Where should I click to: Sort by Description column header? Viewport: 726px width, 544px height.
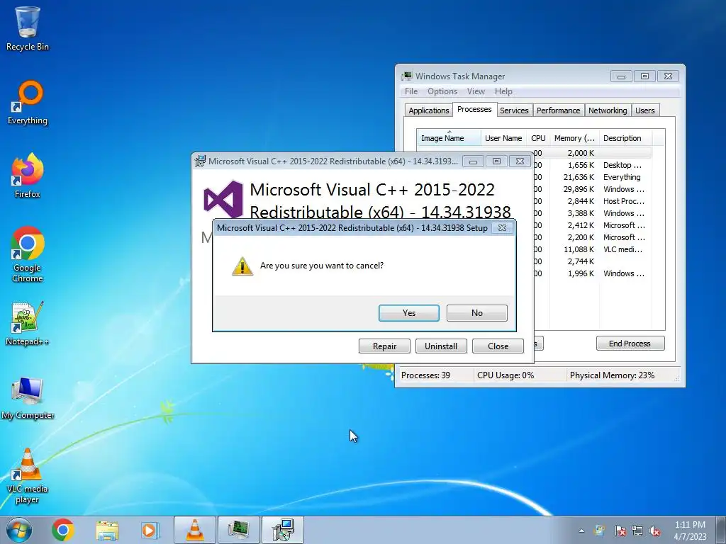click(625, 138)
